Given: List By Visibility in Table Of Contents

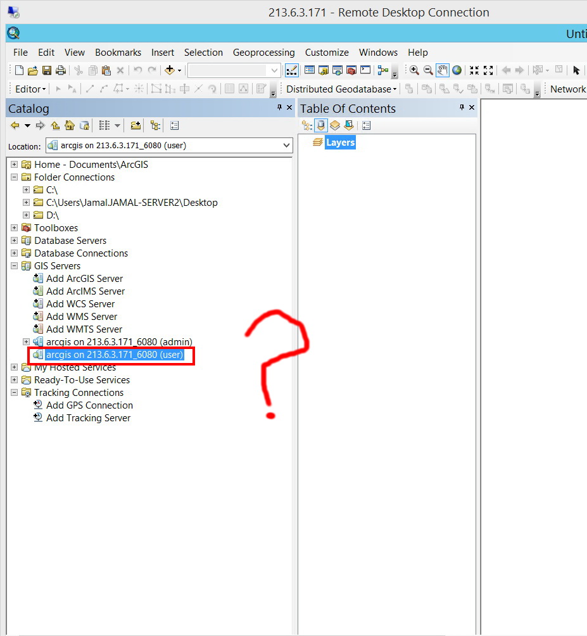Looking at the screenshot, I should [x=335, y=125].
